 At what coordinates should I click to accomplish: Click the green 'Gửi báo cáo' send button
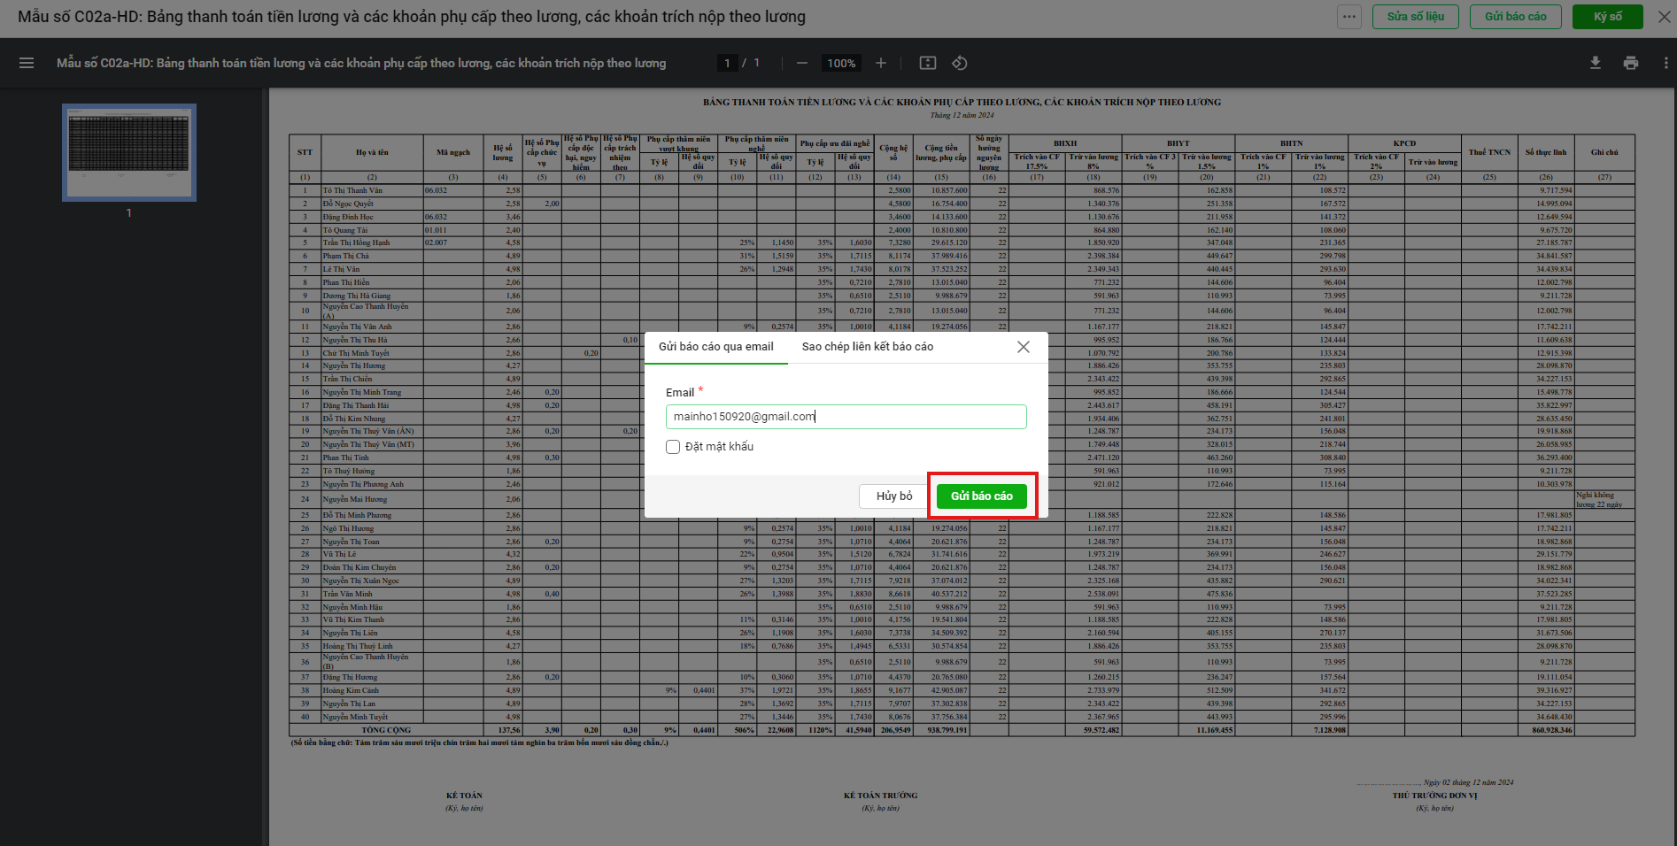pos(981,496)
